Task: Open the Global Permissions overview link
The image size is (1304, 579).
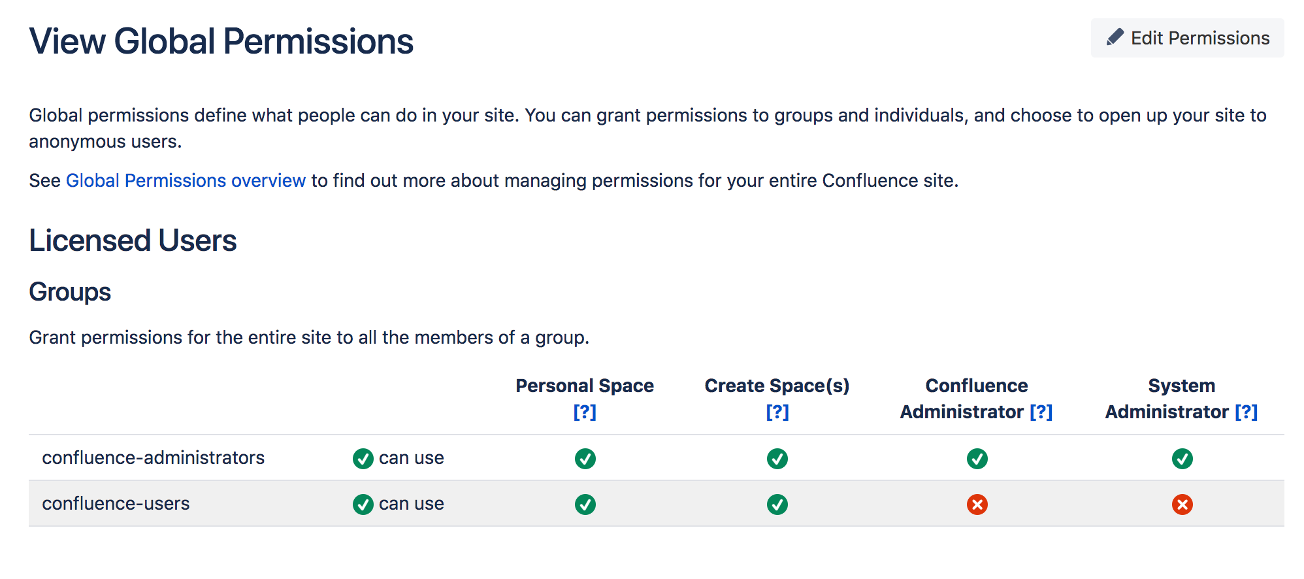Action: pos(186,180)
